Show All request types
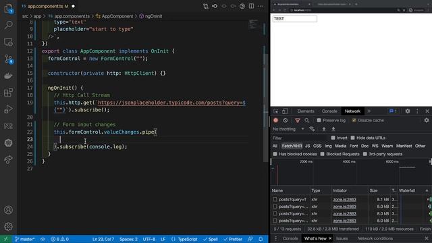The height and width of the screenshot is (243, 432). [x=275, y=146]
